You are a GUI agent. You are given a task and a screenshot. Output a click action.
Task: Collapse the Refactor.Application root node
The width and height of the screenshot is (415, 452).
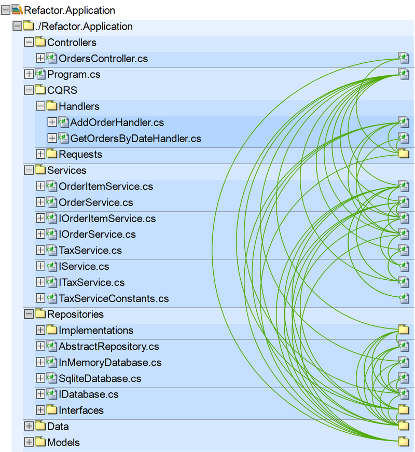click(x=6, y=10)
